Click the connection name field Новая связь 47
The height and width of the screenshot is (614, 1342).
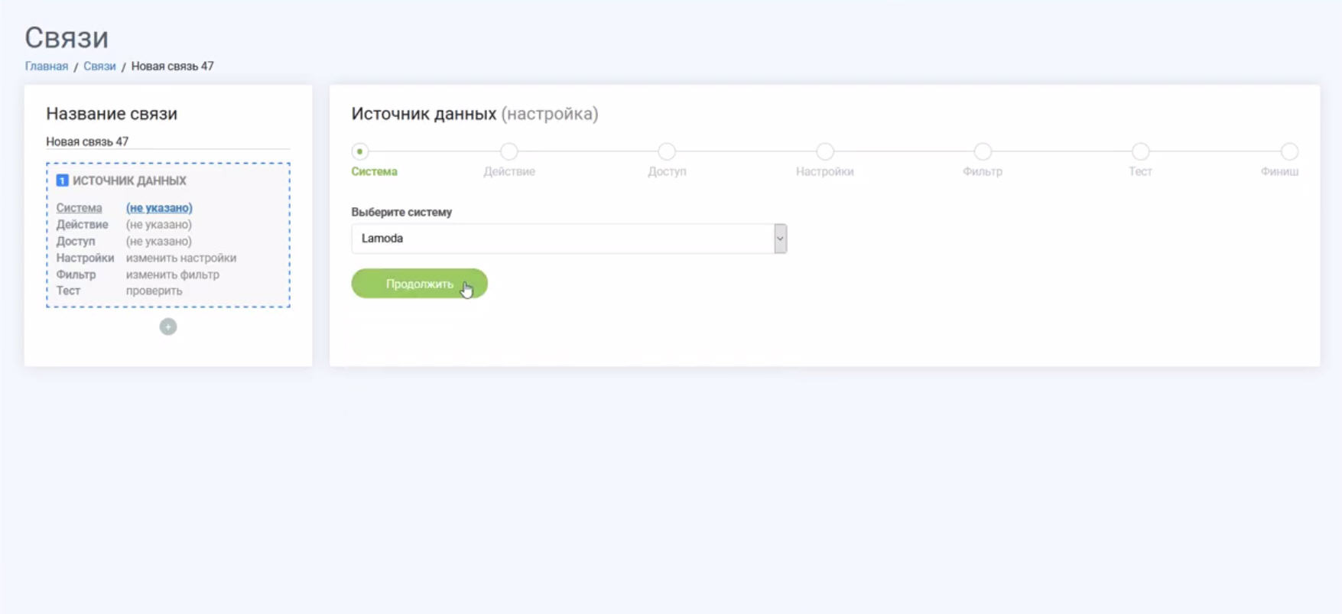pyautogui.click(x=168, y=141)
